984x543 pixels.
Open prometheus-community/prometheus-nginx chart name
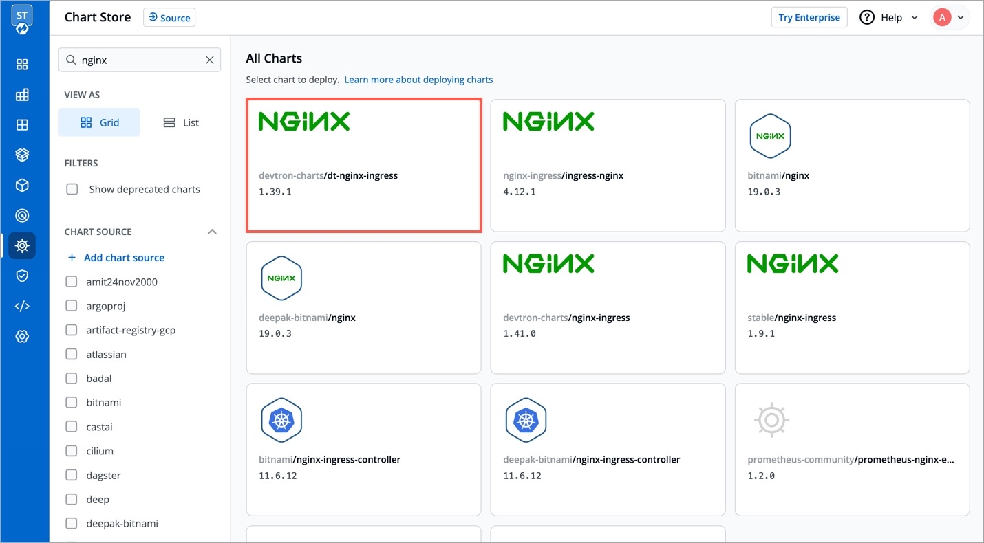tap(851, 459)
